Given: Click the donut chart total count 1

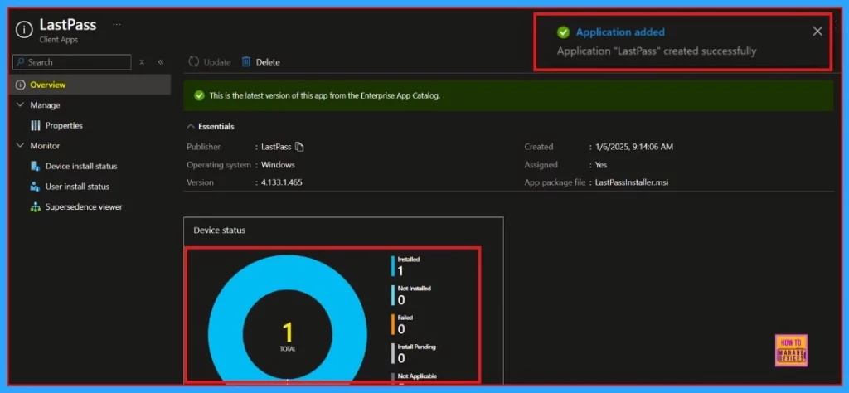Looking at the screenshot, I should (288, 332).
